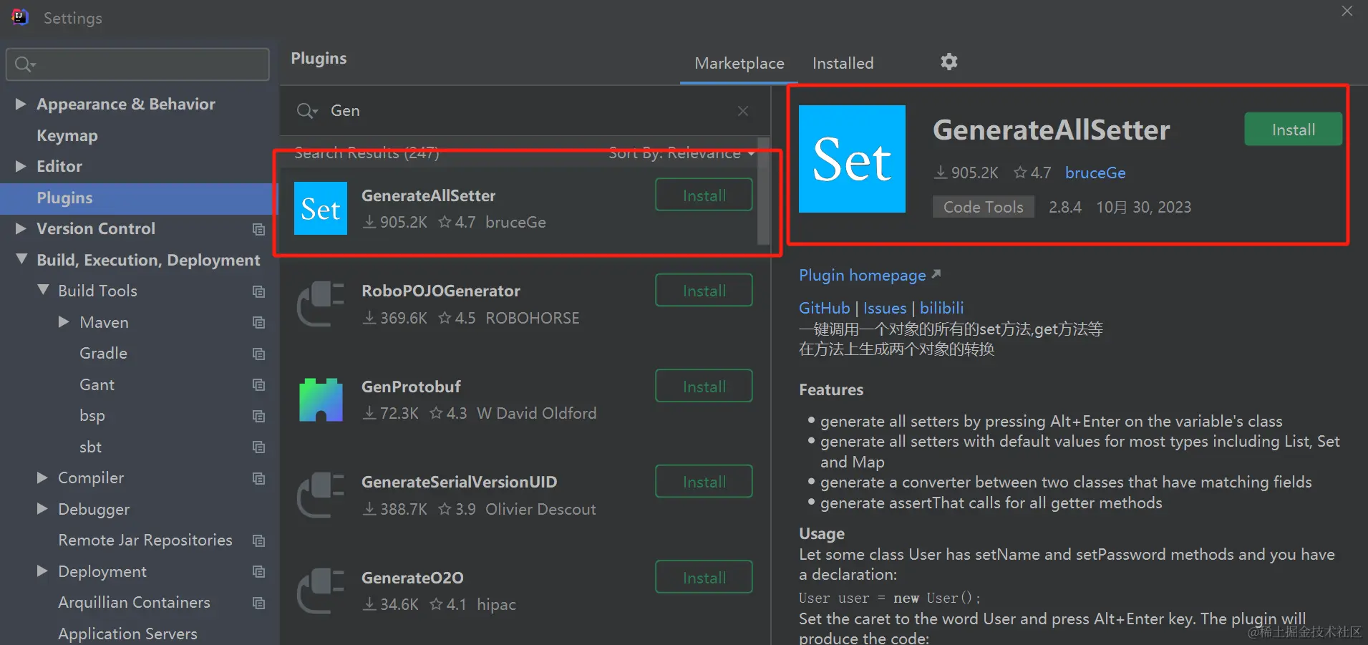1368x645 pixels.
Task: Select the GenerateAllSetter plugin icon
Action: [x=320, y=208]
